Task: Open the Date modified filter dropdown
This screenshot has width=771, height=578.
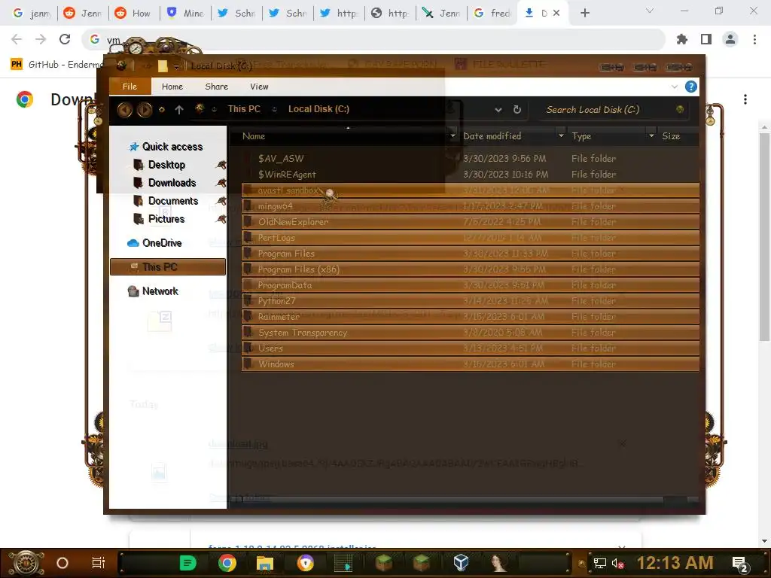Action: tap(561, 135)
